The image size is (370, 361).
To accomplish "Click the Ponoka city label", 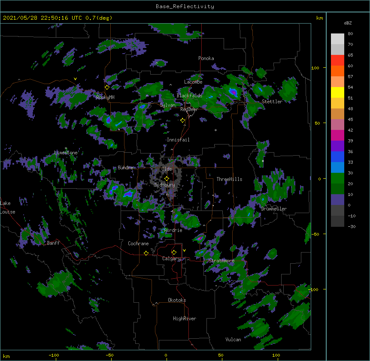I will [x=206, y=58].
